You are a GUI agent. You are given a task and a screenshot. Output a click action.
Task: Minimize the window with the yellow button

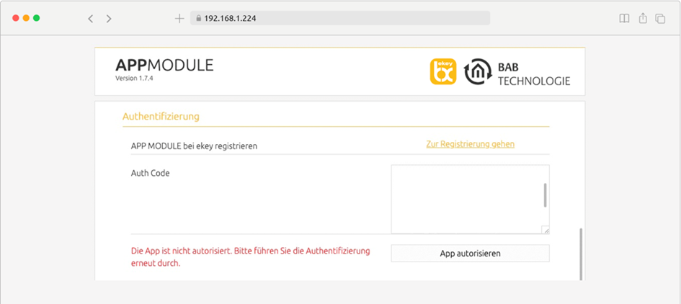pos(26,18)
